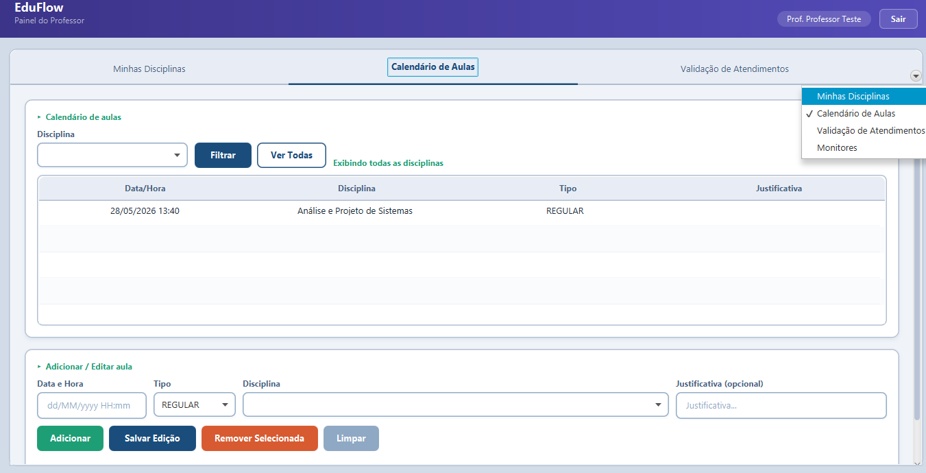Sort by Data/Hora column header
Image resolution: width=926 pixels, height=473 pixels.
[x=145, y=189]
